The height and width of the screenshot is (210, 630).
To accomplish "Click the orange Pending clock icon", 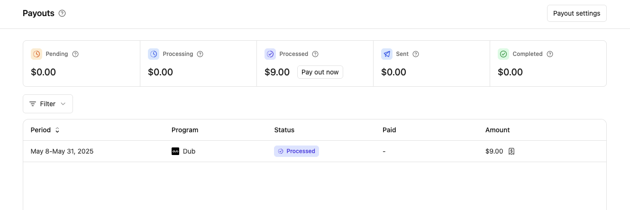I will point(37,54).
